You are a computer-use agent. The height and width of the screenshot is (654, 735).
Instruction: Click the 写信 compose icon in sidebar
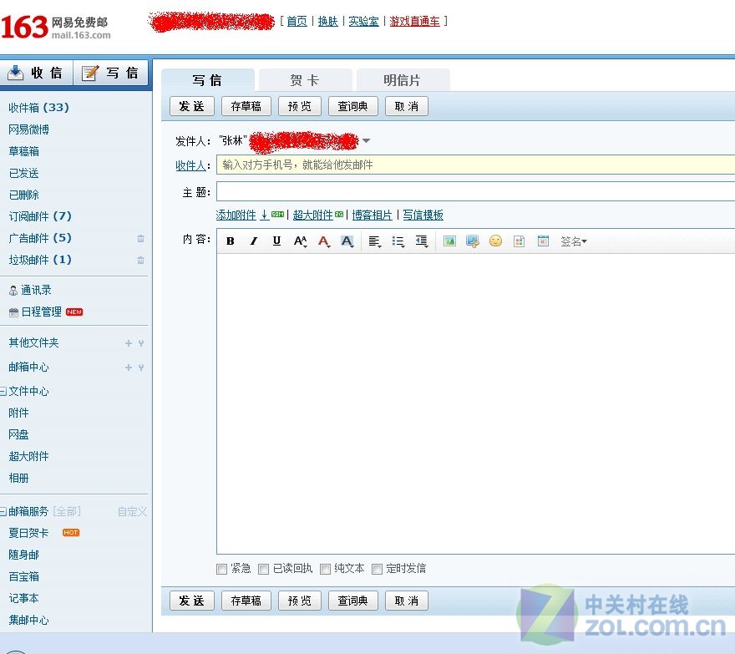pyautogui.click(x=111, y=73)
